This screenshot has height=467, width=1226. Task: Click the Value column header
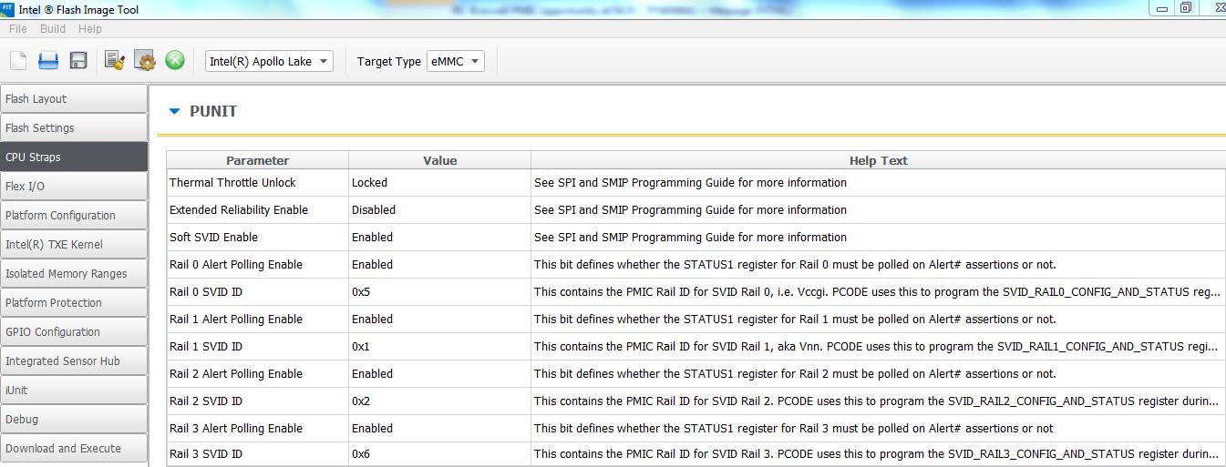tap(439, 160)
